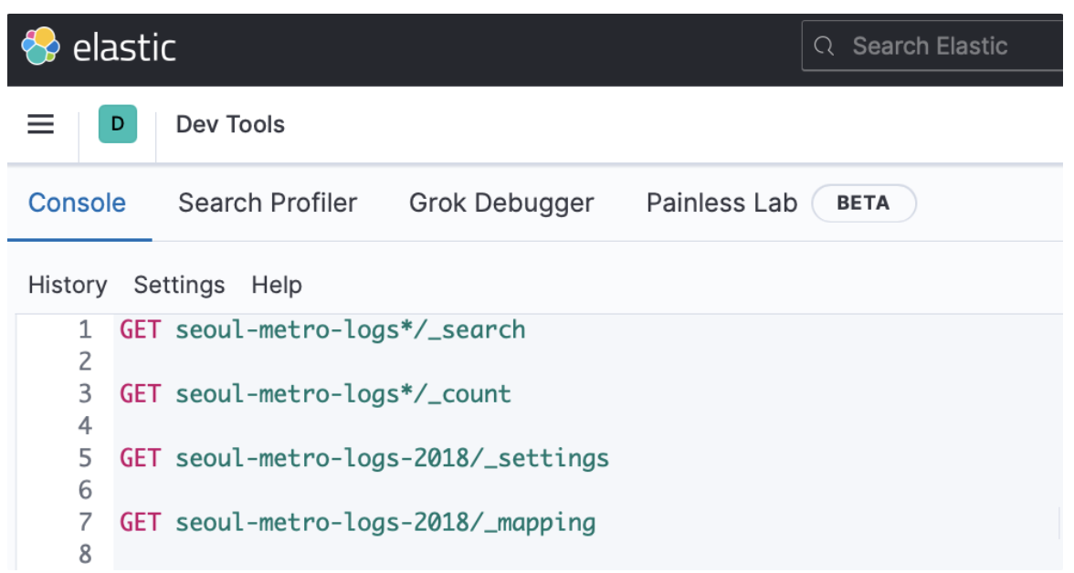Open the console History
The image size is (1074, 573).
68,285
